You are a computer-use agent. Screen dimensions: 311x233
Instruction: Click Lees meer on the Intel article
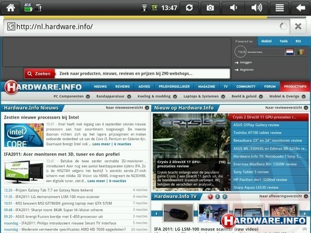pyautogui.click(x=101, y=144)
